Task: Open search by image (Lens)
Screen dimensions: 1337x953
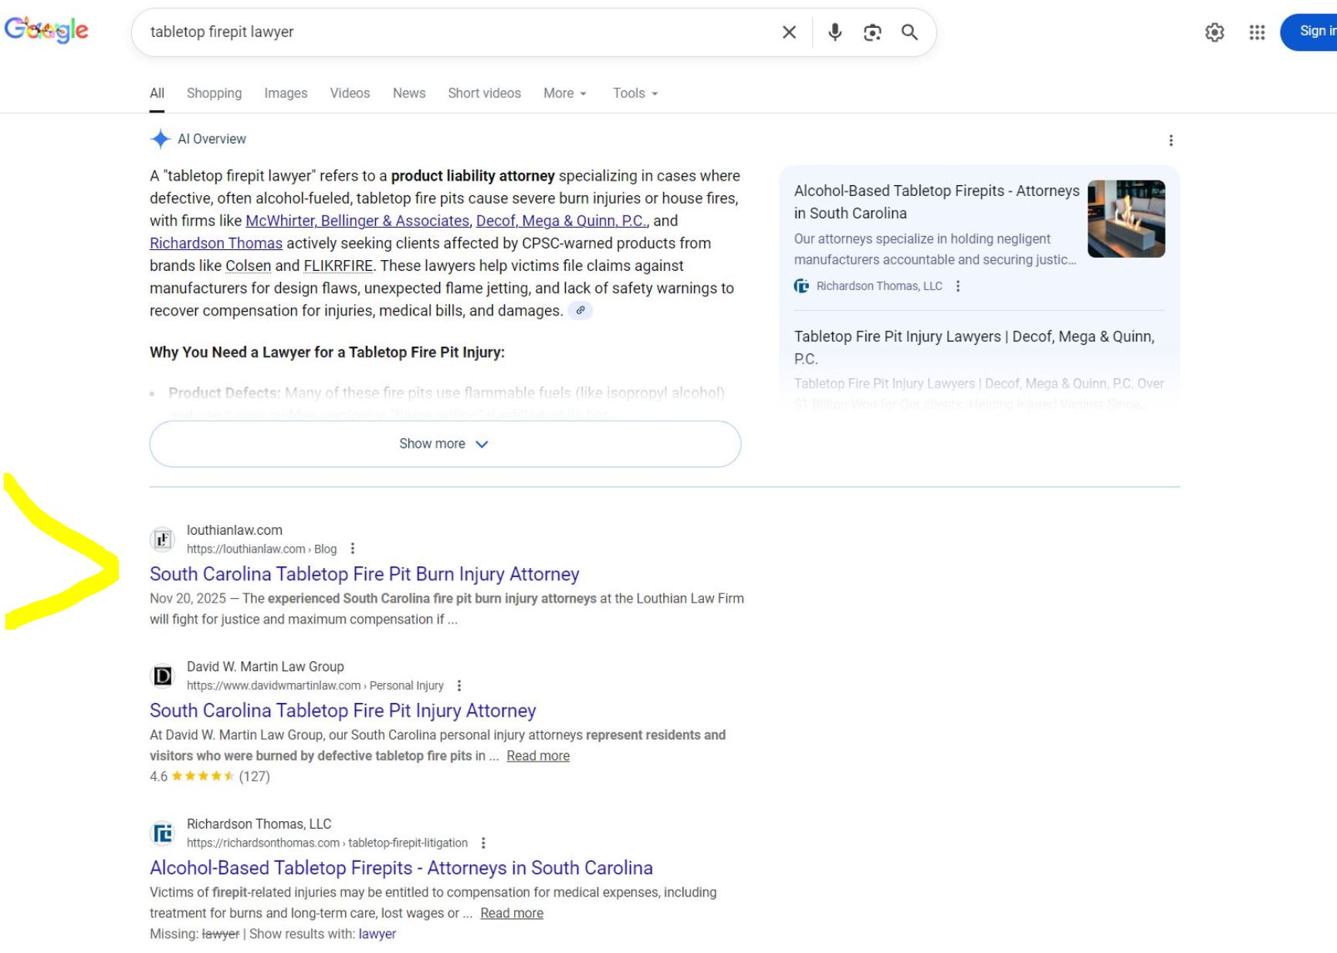Action: (x=872, y=32)
